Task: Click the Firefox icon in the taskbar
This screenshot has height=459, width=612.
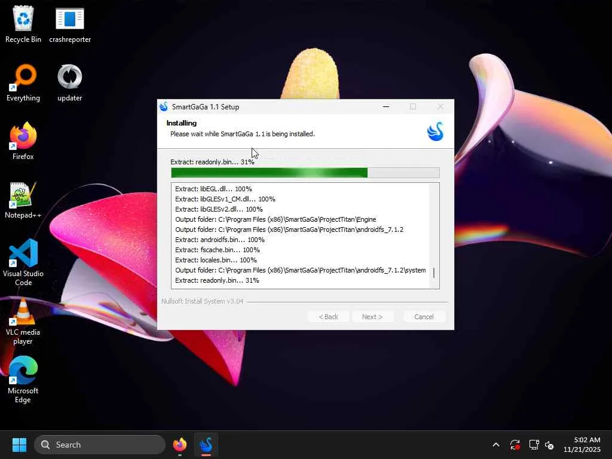Action: click(180, 445)
